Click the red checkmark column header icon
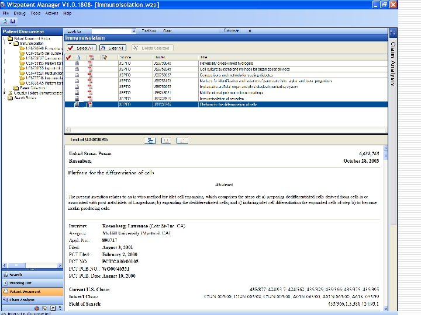This screenshot has height=315, width=421. 68,57
